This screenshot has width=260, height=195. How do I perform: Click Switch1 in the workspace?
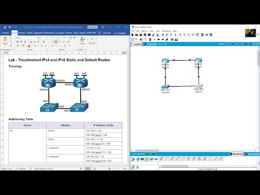click(x=199, y=86)
